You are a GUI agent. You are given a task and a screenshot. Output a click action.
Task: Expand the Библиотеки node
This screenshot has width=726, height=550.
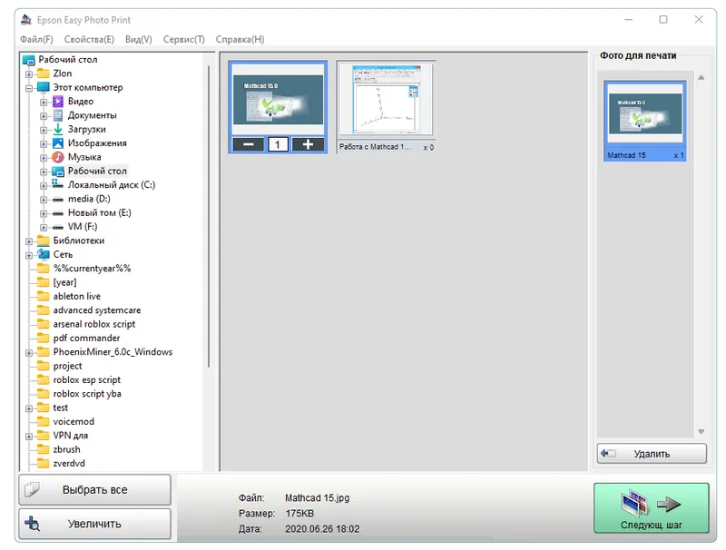[29, 241]
